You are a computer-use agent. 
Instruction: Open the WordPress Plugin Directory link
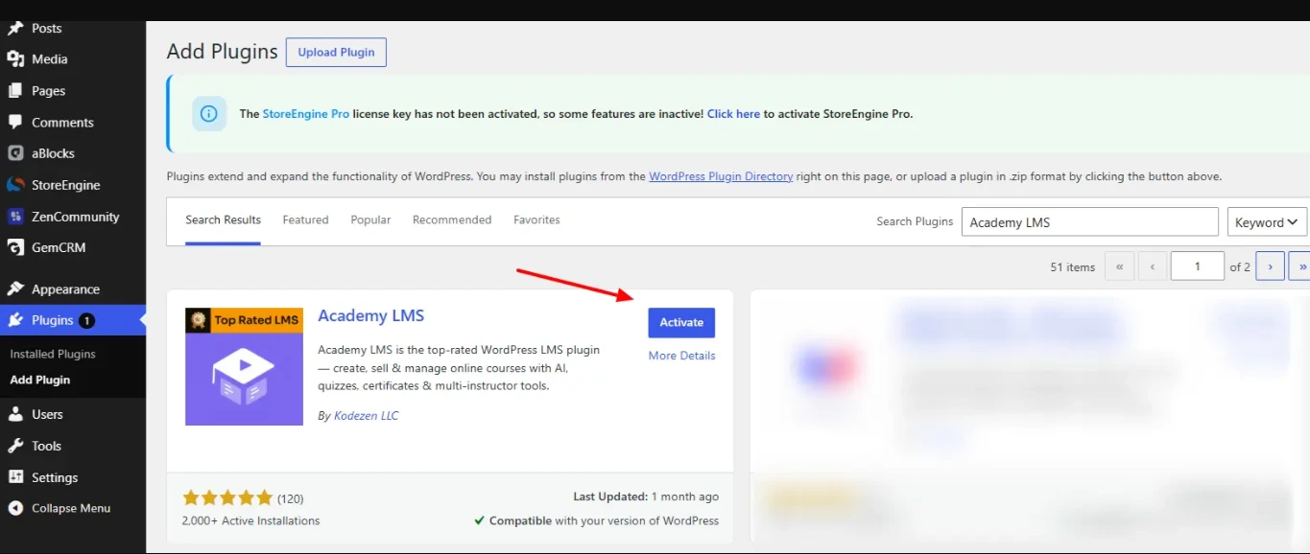[x=721, y=176]
